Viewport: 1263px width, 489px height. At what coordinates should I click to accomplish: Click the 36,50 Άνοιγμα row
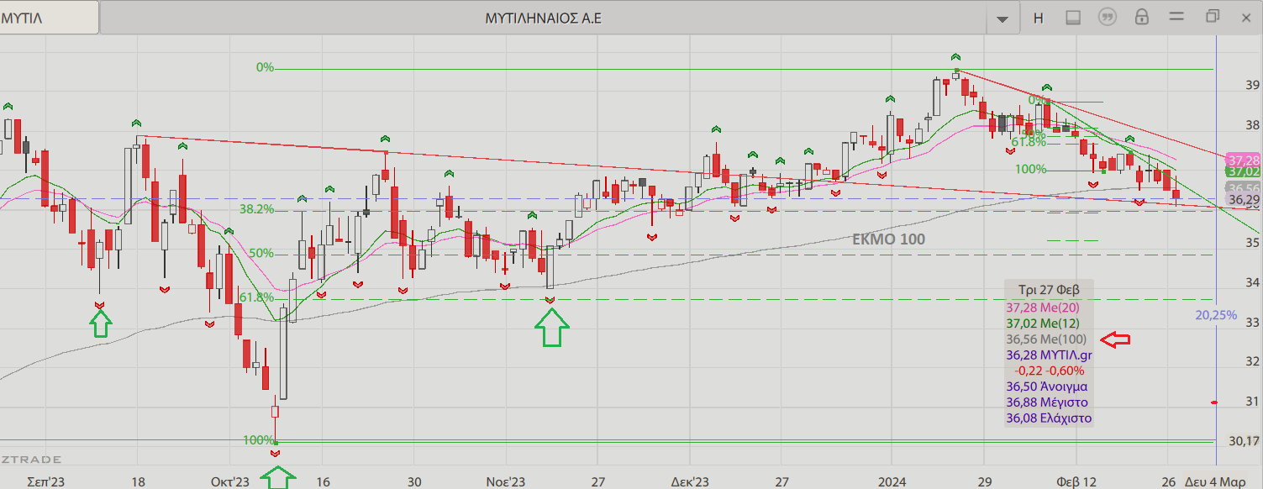(1049, 386)
